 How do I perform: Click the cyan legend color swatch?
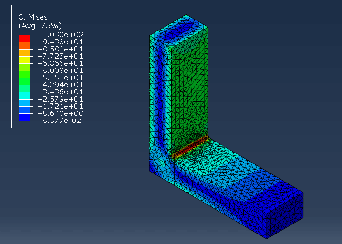tap(24, 96)
